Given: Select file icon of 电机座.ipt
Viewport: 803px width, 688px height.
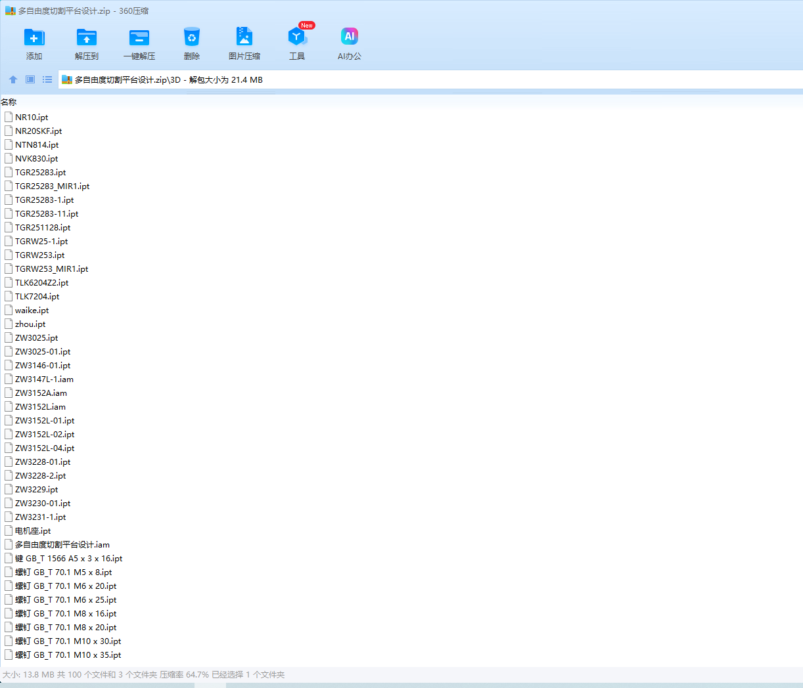Looking at the screenshot, I should pos(9,530).
